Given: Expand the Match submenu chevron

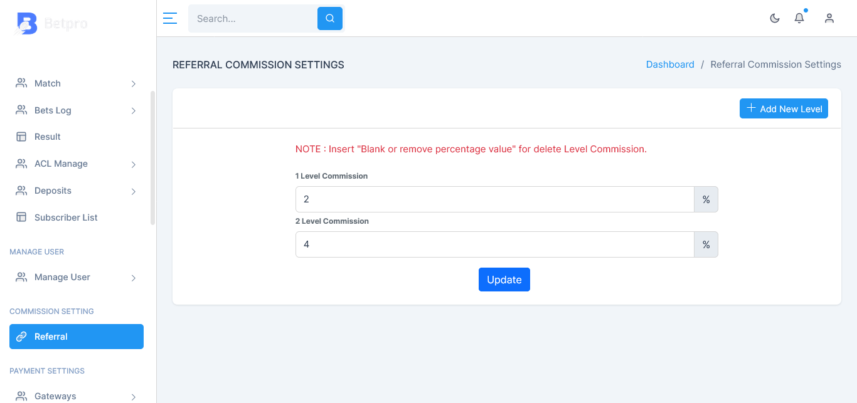Looking at the screenshot, I should [134, 84].
